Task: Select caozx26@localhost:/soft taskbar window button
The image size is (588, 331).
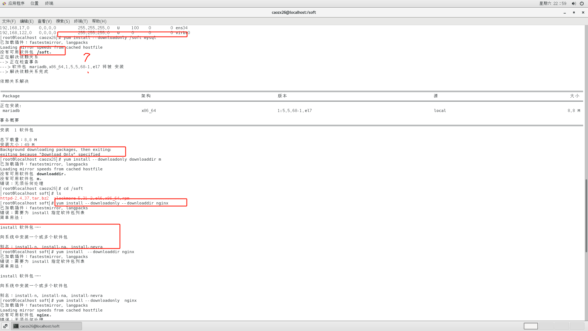Action: click(46, 326)
